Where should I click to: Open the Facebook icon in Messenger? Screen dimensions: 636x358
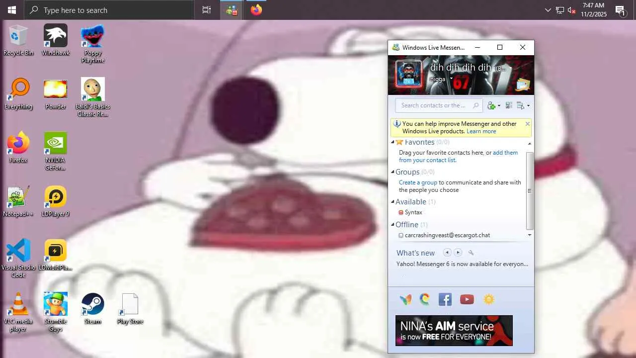(x=445, y=299)
